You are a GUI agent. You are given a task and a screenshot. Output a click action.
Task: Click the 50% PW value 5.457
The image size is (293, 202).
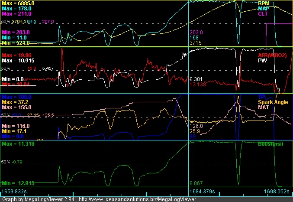[x=48, y=68]
